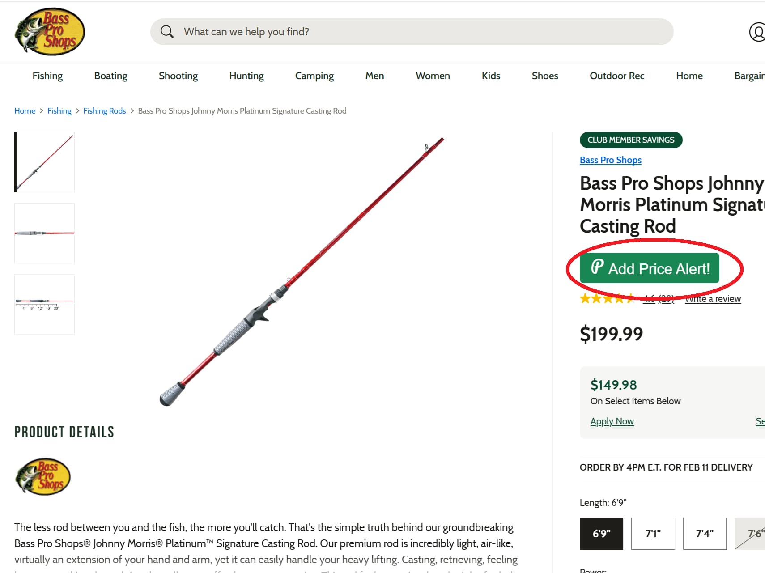Click the Add Price Alert button
The image size is (765, 573).
tap(649, 267)
